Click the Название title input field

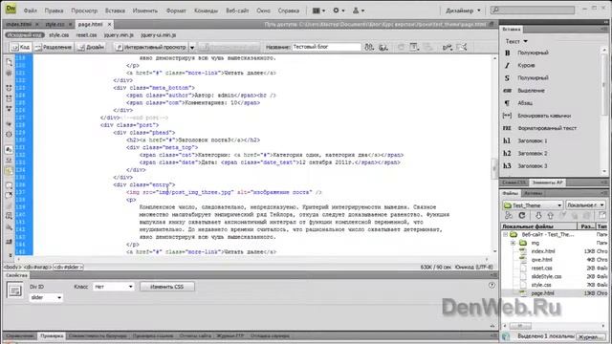click(326, 47)
